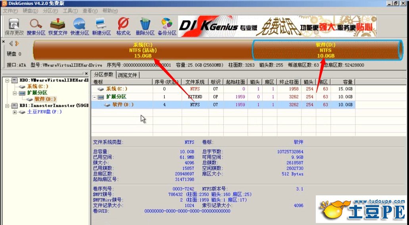Image resolution: width=409 pixels, height=225 pixels.
Task: Collapse the HD0 VMwareVirtualIDEHardDrive tree node
Action: pyautogui.click(x=7, y=80)
